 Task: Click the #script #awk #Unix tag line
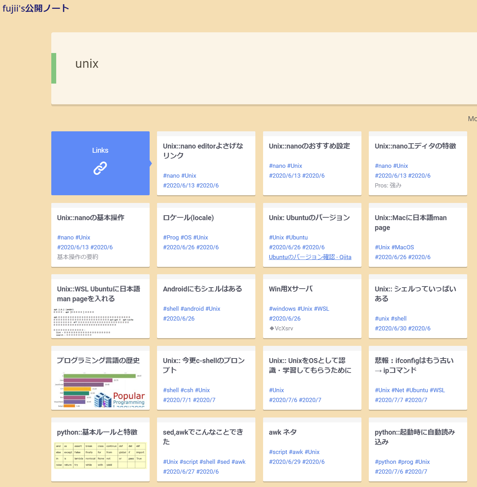(294, 452)
